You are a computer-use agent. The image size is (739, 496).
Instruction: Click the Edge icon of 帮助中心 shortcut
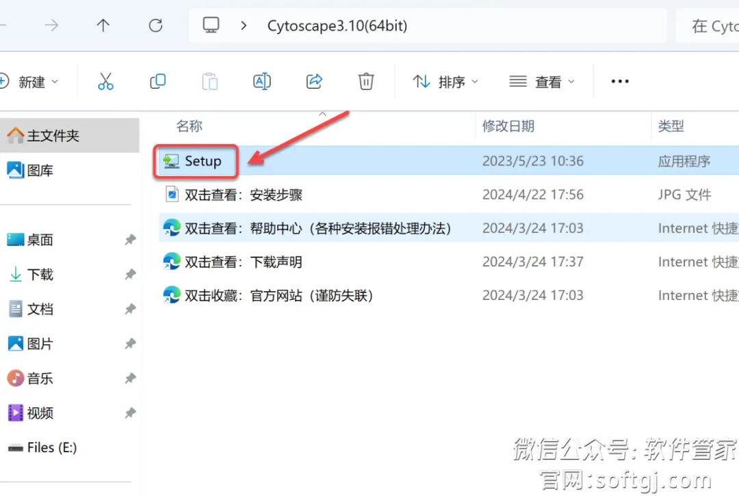172,228
